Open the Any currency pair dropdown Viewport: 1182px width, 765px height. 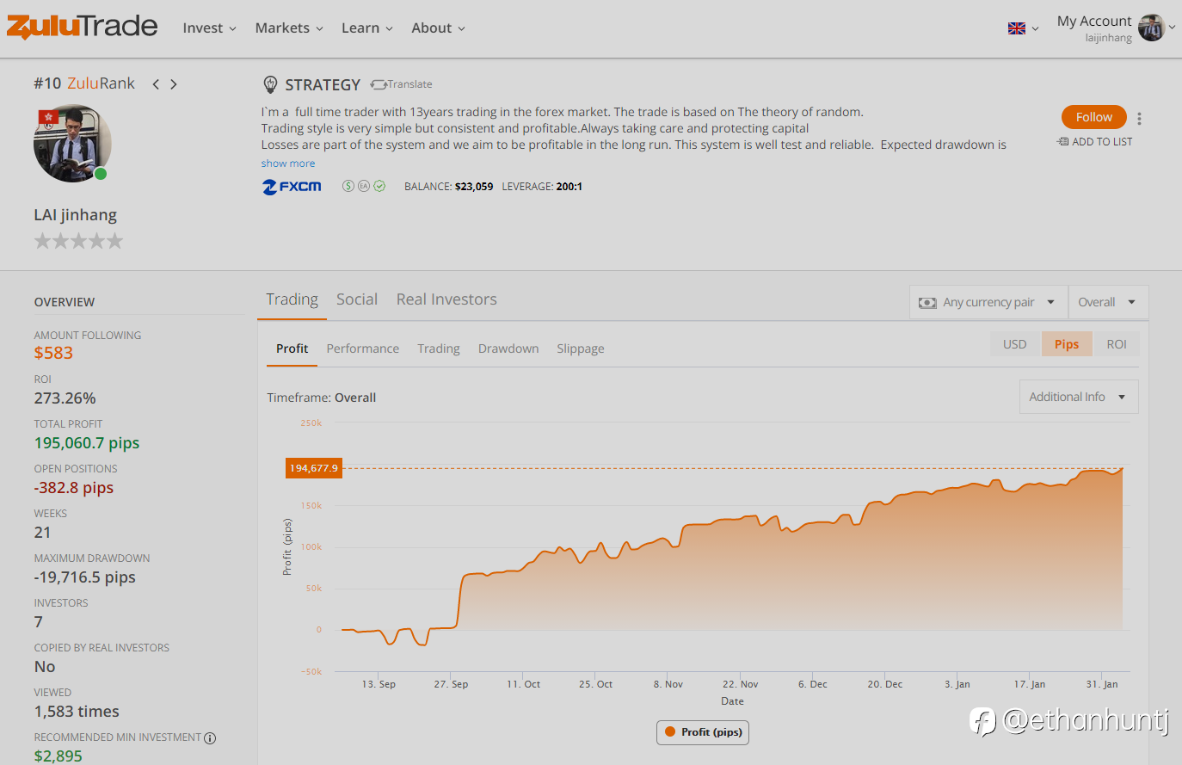point(988,302)
